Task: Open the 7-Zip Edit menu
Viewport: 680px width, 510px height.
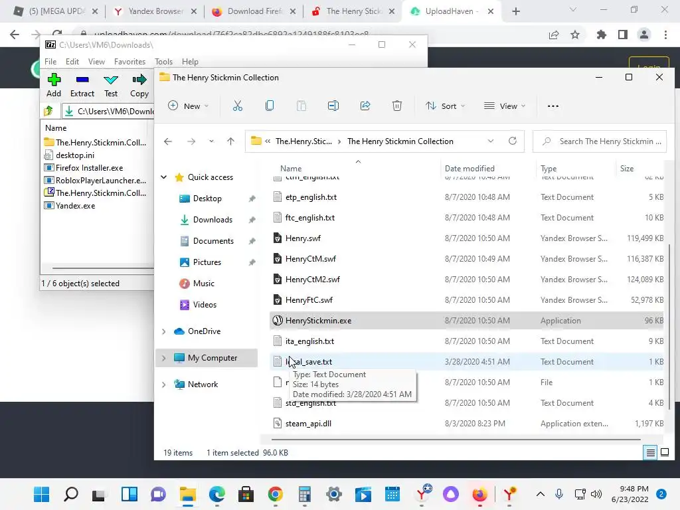Action: [72, 62]
